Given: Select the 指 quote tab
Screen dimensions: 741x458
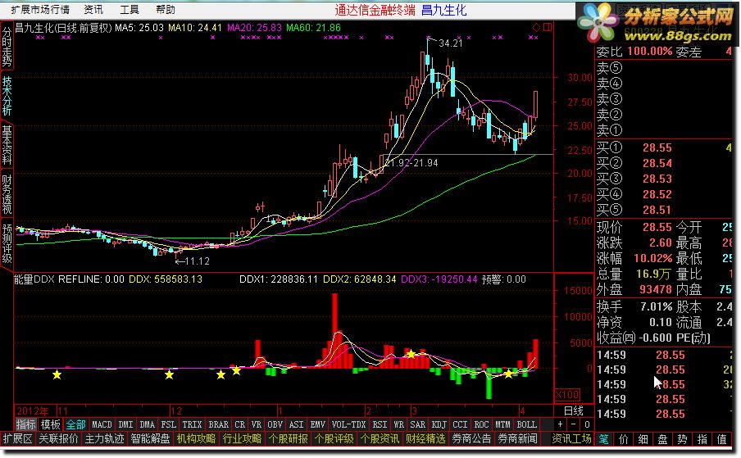Looking at the screenshot, I should point(702,439).
